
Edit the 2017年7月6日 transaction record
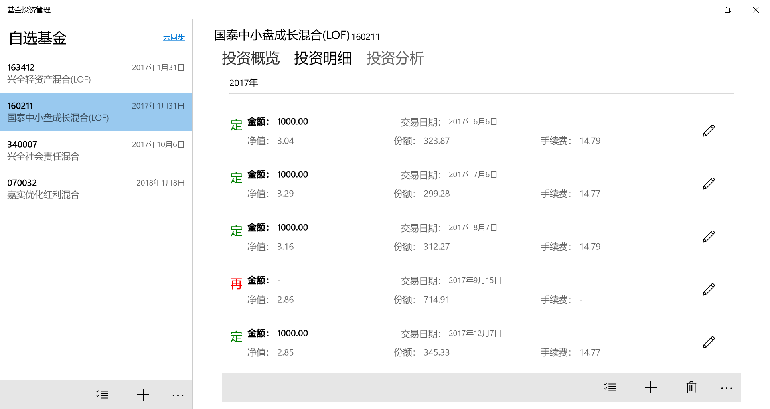point(709,183)
